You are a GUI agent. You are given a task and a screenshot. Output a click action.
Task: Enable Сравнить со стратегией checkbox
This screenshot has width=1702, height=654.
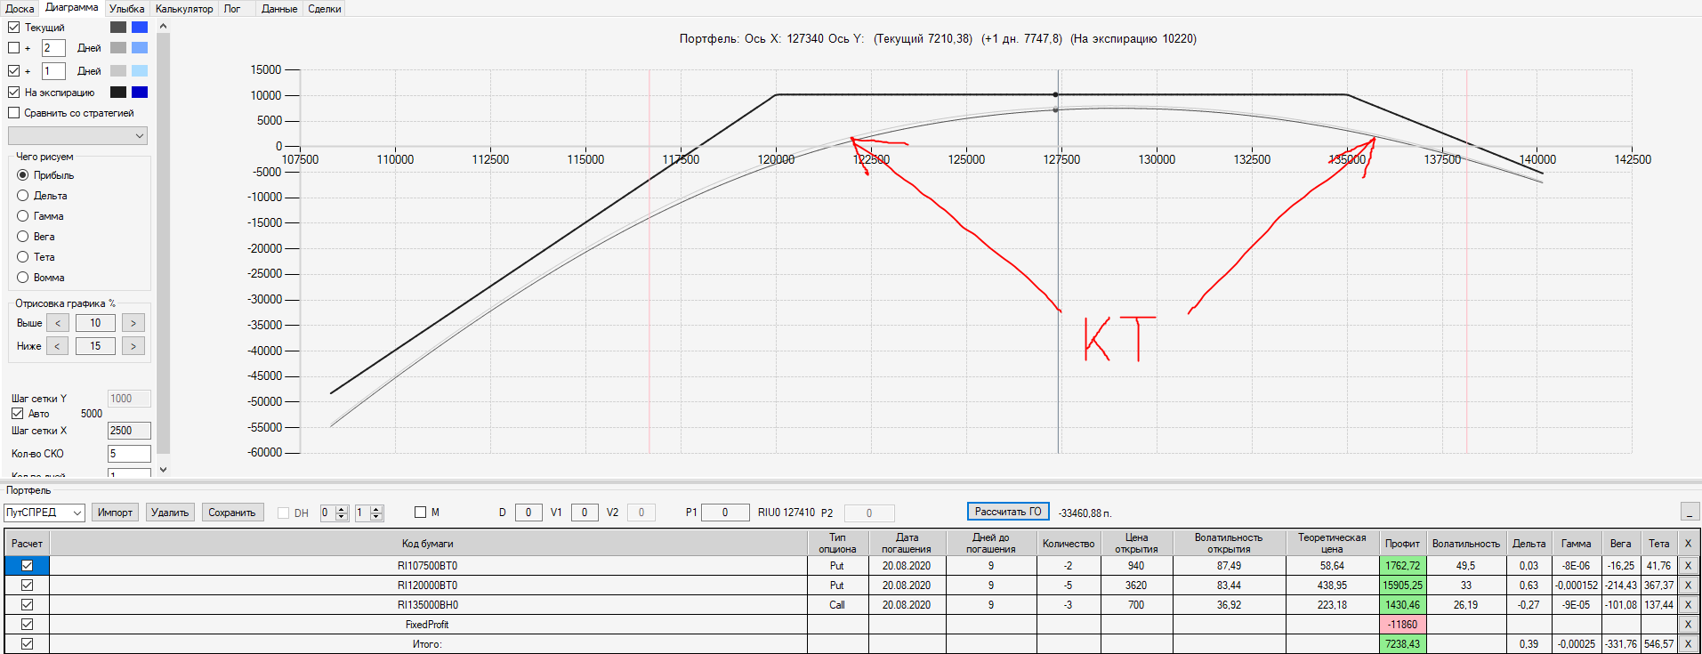14,113
